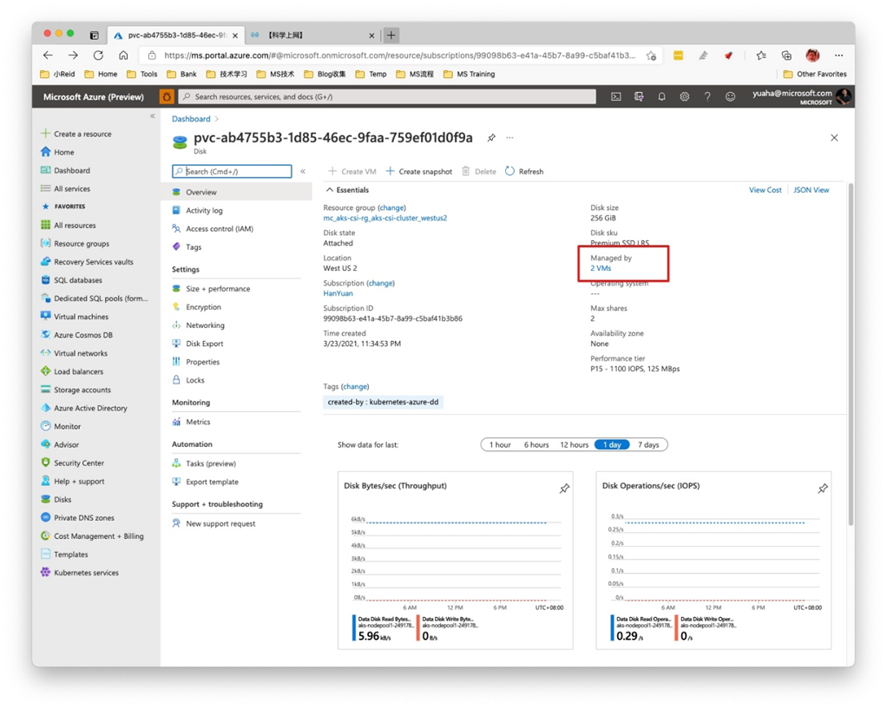The width and height of the screenshot is (887, 709).
Task: Select 12 hours time range
Action: 575,444
